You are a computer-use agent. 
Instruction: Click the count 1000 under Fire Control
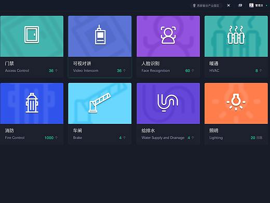(x=49, y=138)
